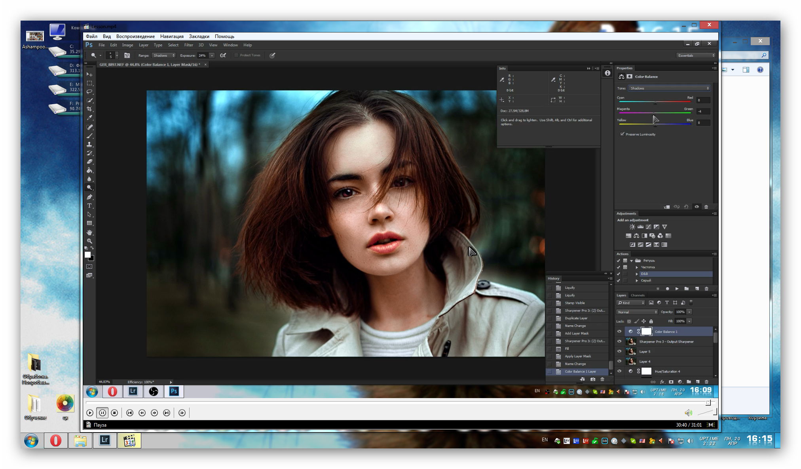Hide the Color Balance 1 layer
Viewport: 801px width, 469px height.
point(619,332)
